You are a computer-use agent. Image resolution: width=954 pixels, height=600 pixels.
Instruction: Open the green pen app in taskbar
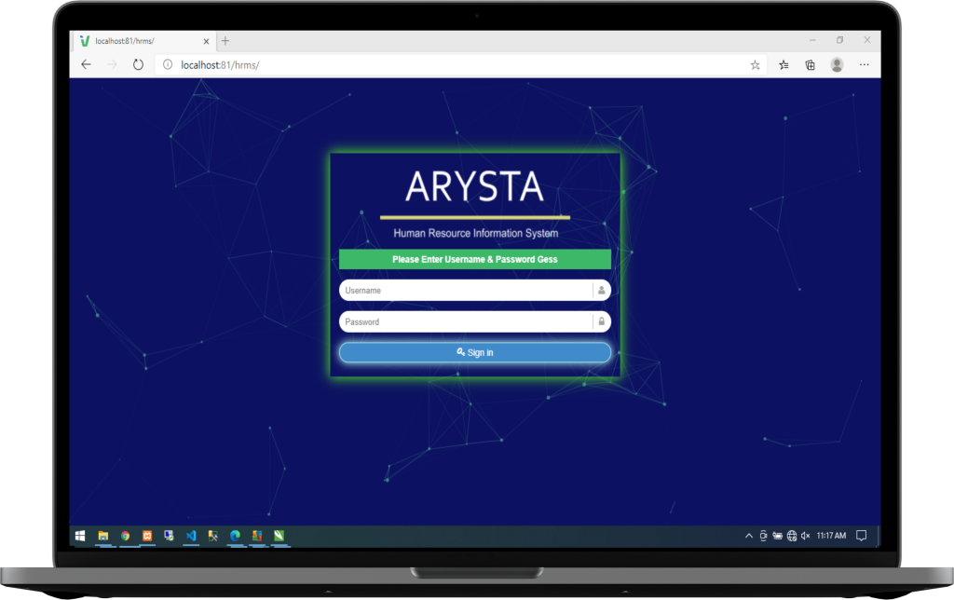(279, 536)
